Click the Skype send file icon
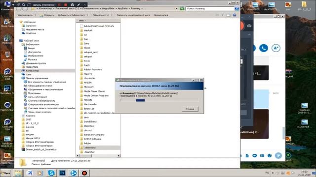This screenshot has width=316, height=177. point(247,155)
